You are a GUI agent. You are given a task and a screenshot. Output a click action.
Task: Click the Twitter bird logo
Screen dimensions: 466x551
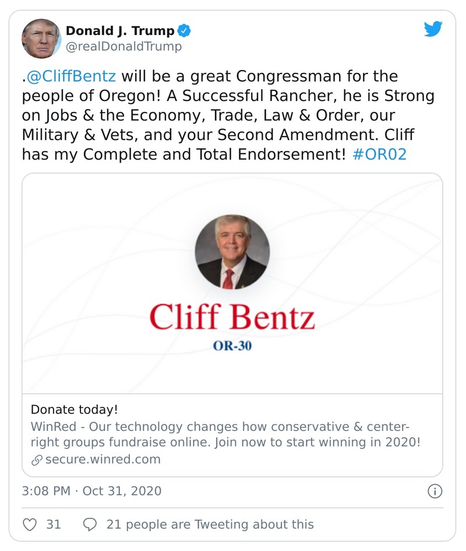tap(433, 30)
